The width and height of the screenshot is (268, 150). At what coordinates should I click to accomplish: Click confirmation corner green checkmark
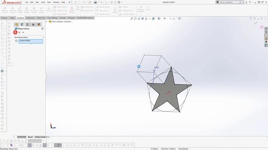(255, 23)
